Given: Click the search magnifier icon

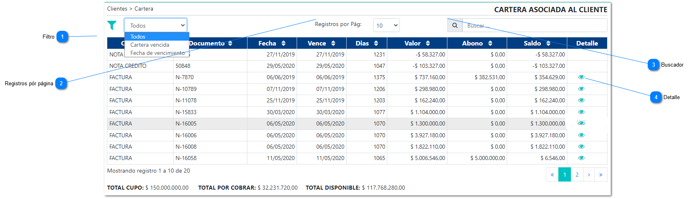Looking at the screenshot, I should click(455, 26).
